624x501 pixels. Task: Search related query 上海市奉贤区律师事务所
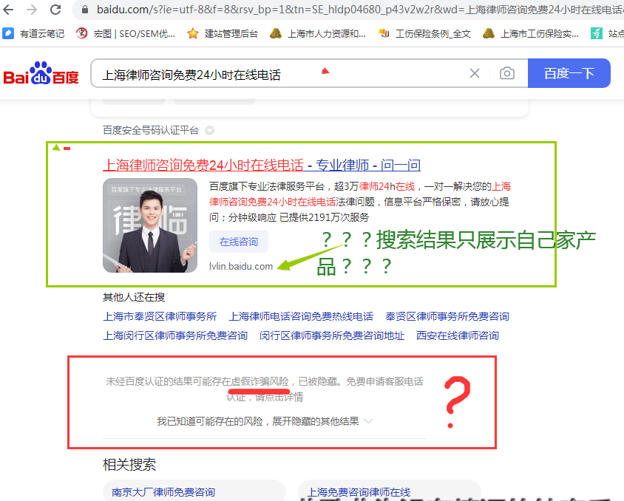pyautogui.click(x=160, y=316)
